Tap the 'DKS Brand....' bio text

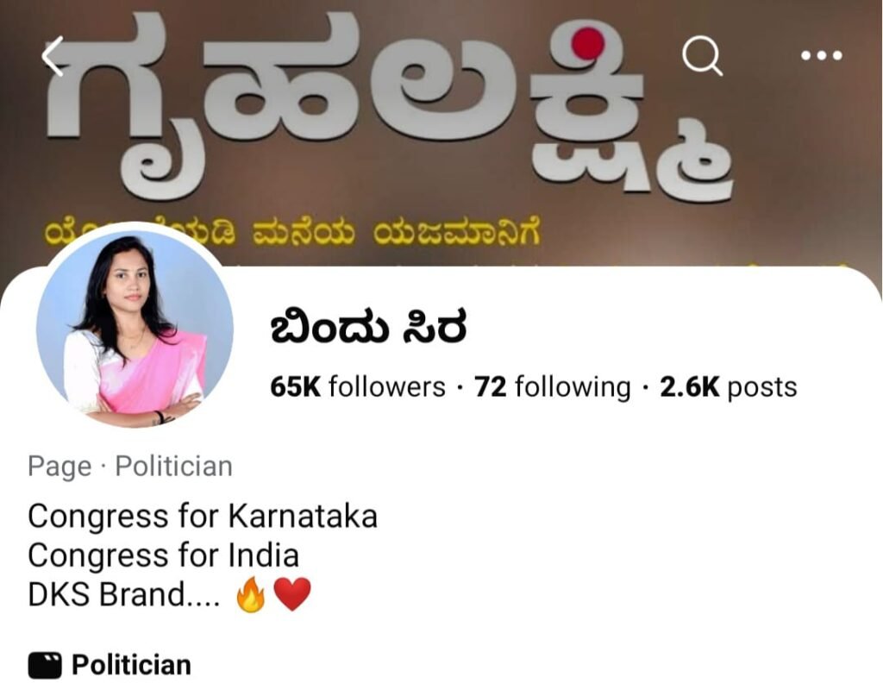coord(124,594)
